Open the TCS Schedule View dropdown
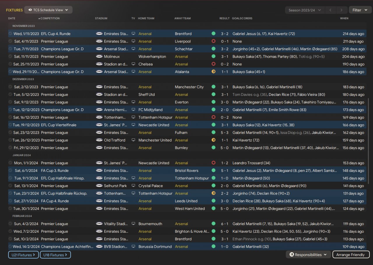The width and height of the screenshot is (373, 265). click(48, 10)
